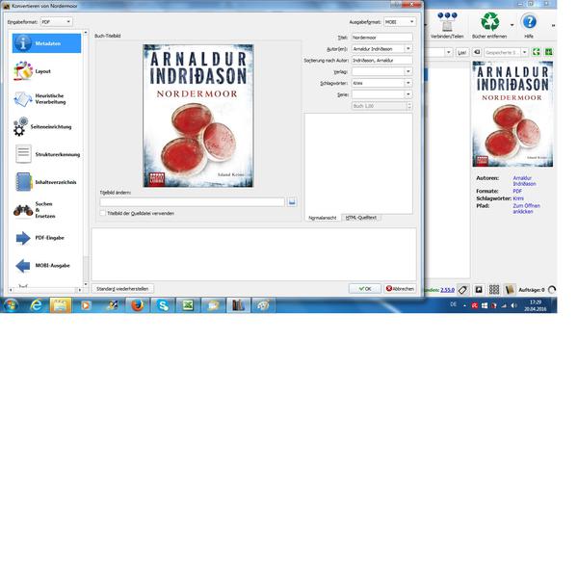Open the Strukturerkennung settings
This screenshot has width=578, height=578.
click(x=46, y=154)
